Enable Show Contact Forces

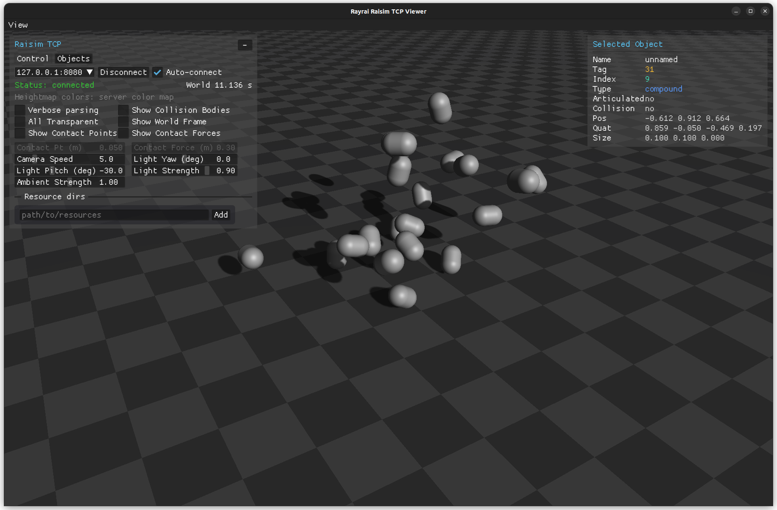coord(123,133)
